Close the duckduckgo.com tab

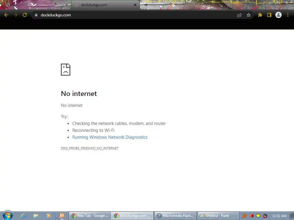[135, 5]
